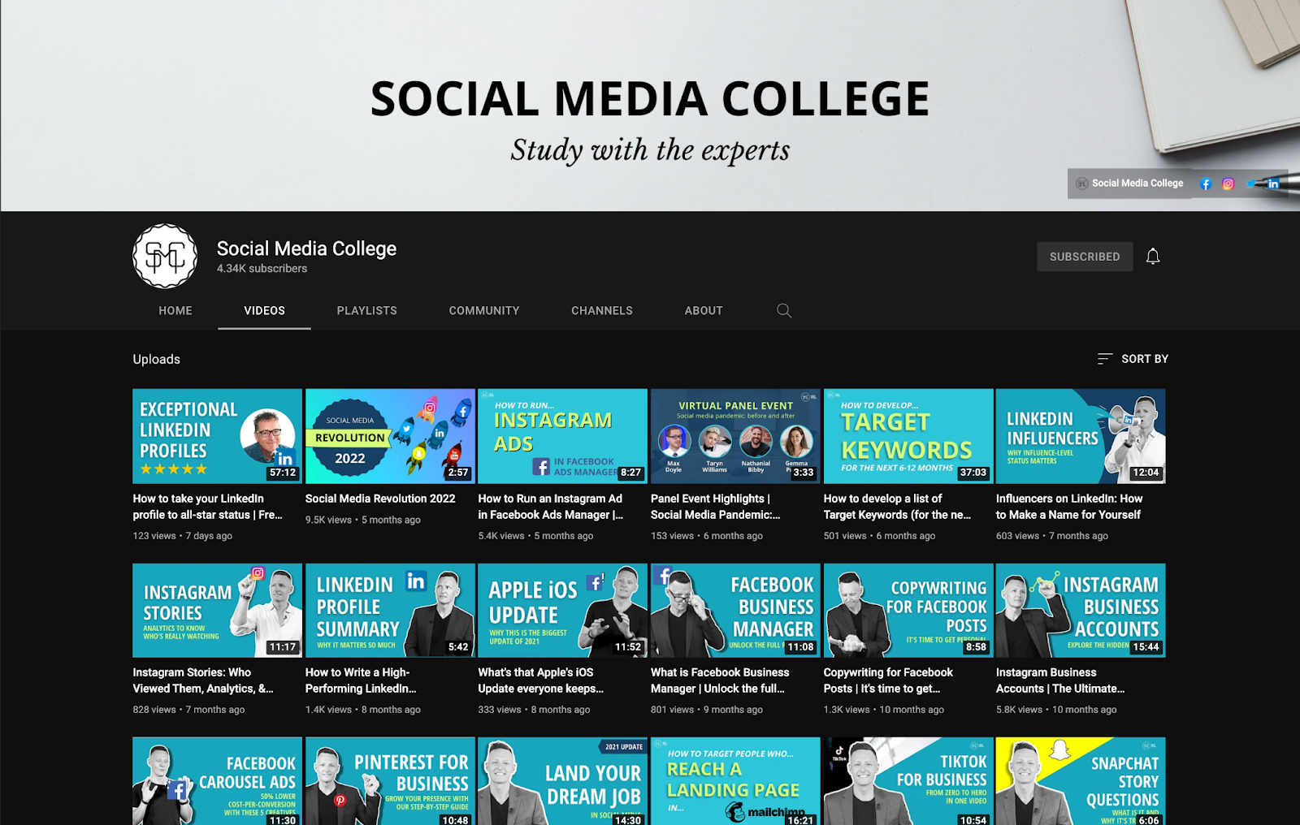1300x825 pixels.
Task: Open Apple iOS Update thumbnail
Action: click(x=562, y=611)
